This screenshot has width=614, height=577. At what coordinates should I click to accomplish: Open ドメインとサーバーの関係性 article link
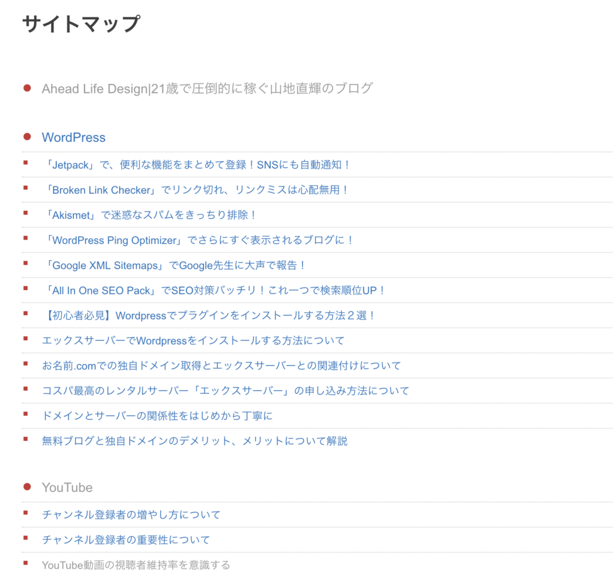tap(157, 415)
